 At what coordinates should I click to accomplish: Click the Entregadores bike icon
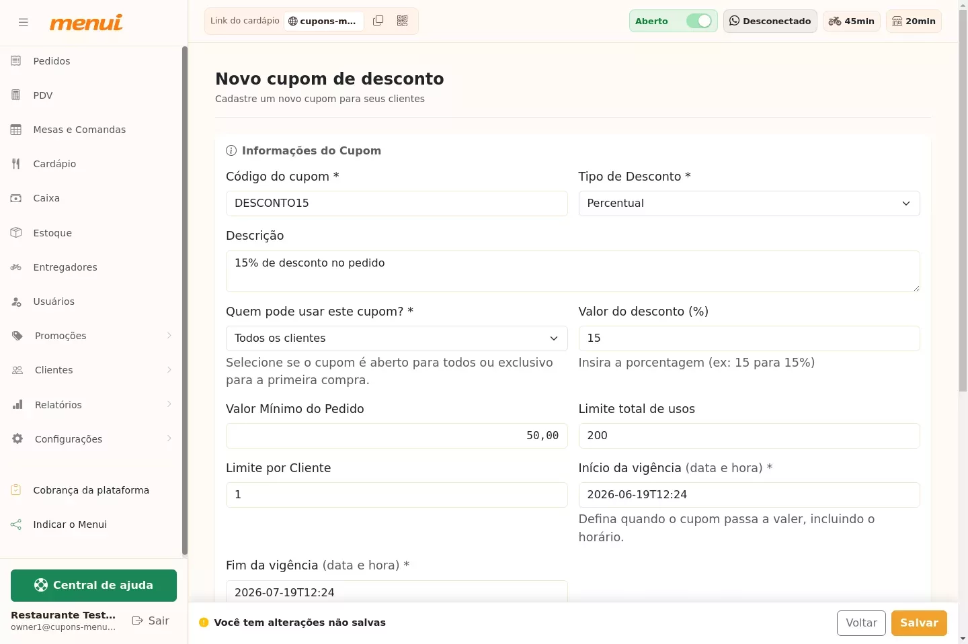(x=16, y=267)
